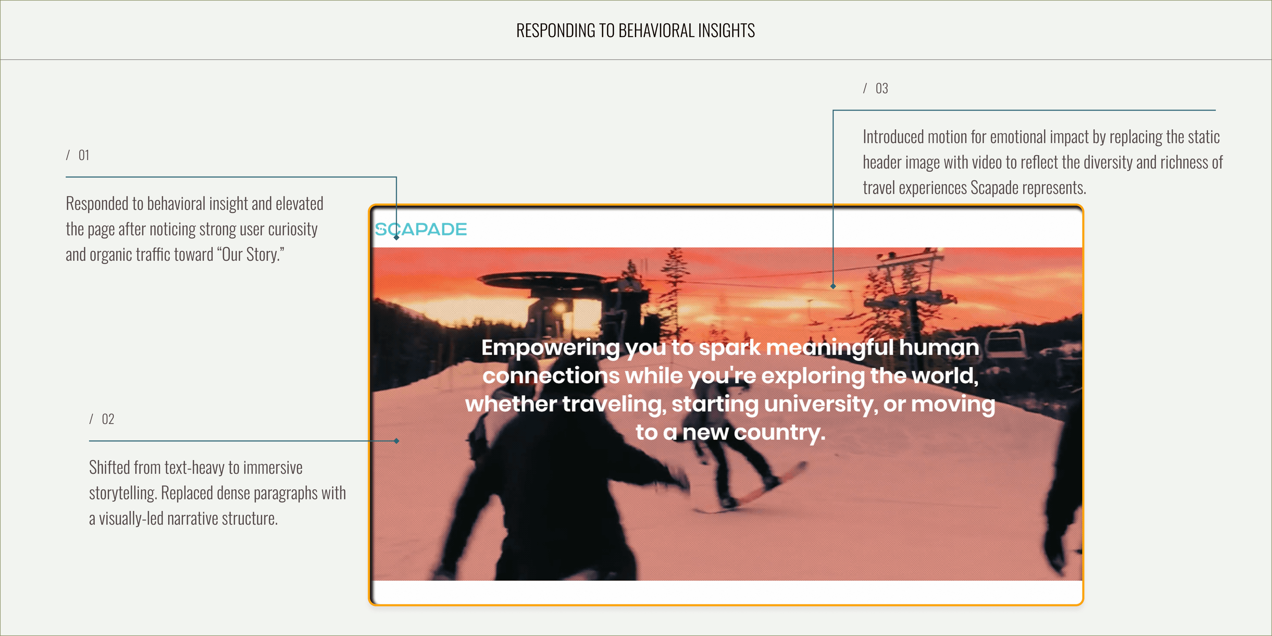This screenshot has height=636, width=1272.
Task: Click the "Responded to behavioral insight" paragraph
Action: point(195,229)
